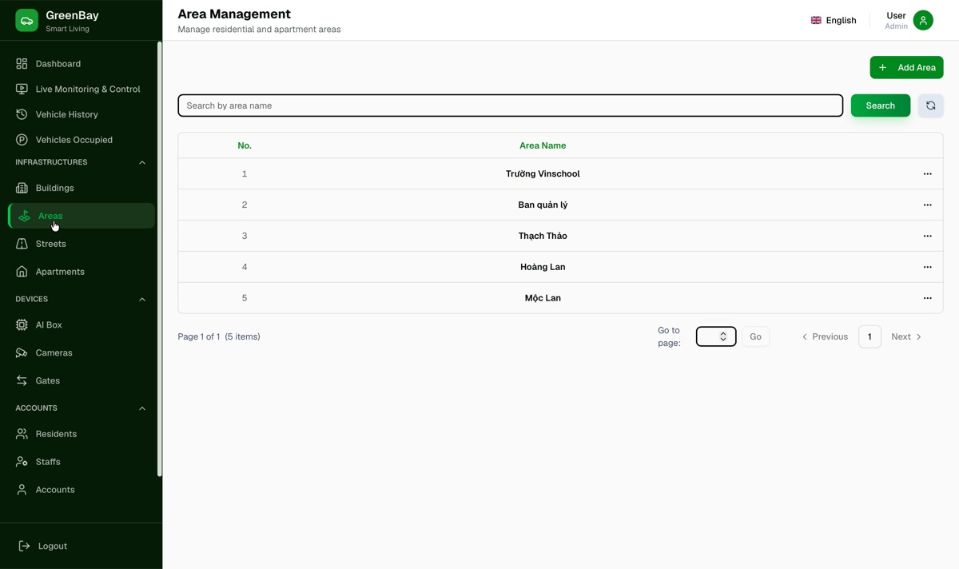The image size is (959, 569).
Task: Click the UK flag language icon
Action: [816, 21]
